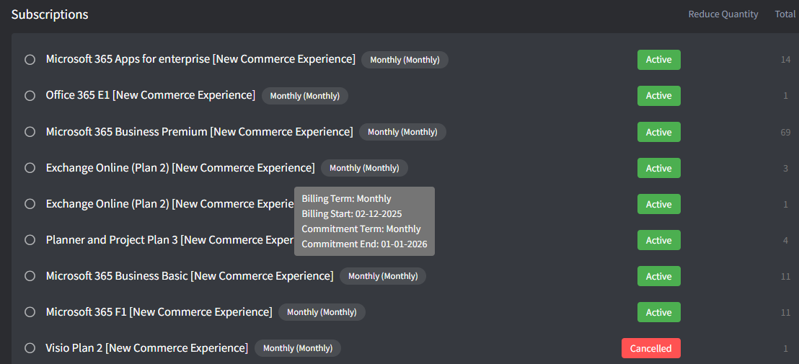Click the quantity 69 for Business Premium
The height and width of the screenshot is (364, 799).
point(785,132)
